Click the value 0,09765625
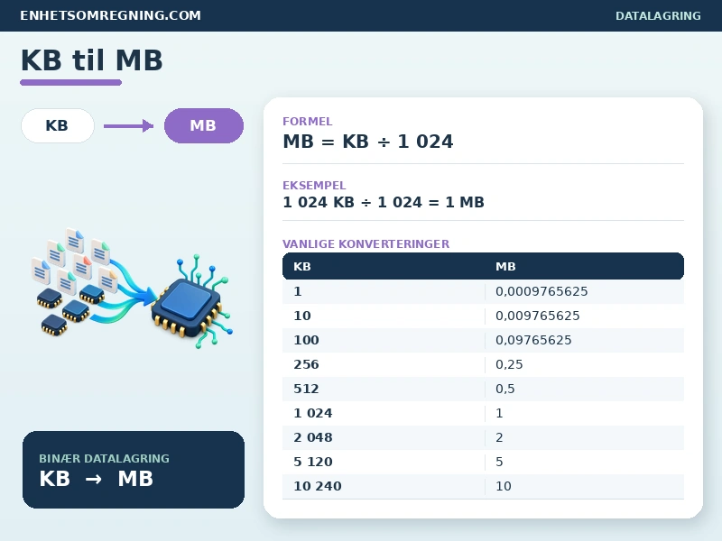This screenshot has height=541, width=722. 533,340
